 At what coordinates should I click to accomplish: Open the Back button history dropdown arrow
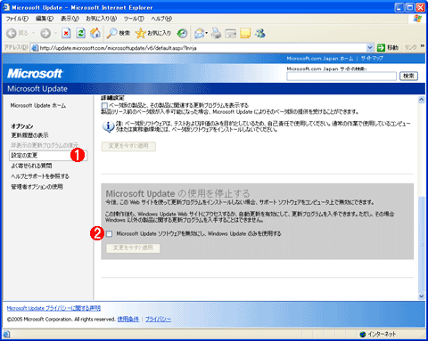click(x=33, y=33)
